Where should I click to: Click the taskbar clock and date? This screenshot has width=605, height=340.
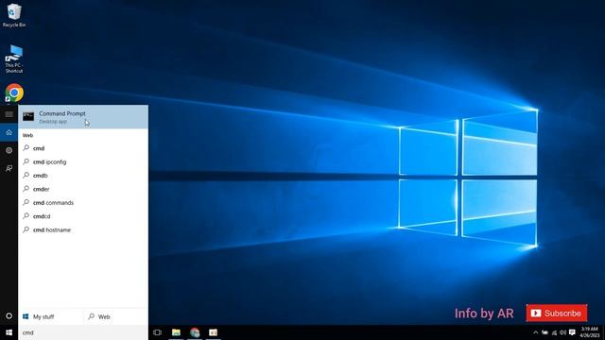pyautogui.click(x=589, y=332)
